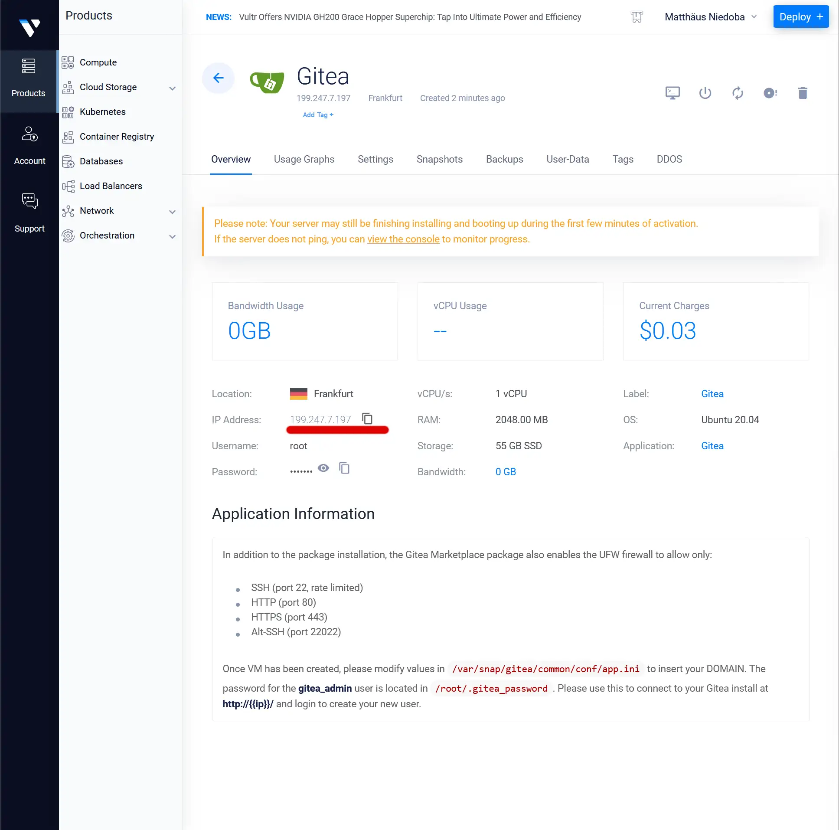Click the Deploy button
The height and width of the screenshot is (830, 839).
click(x=801, y=16)
